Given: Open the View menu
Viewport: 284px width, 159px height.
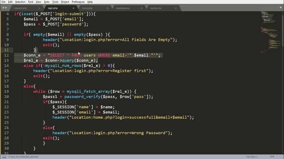Looking at the screenshot, I should tap(39, 2).
